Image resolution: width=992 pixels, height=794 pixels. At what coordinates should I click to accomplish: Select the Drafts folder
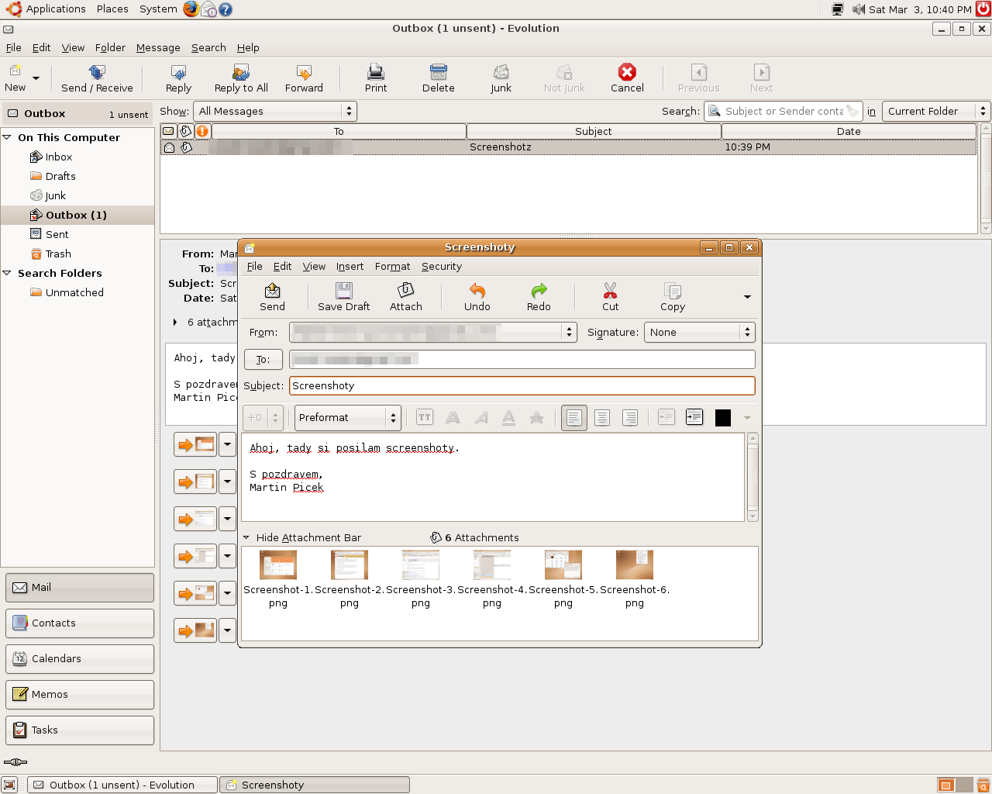[x=60, y=176]
